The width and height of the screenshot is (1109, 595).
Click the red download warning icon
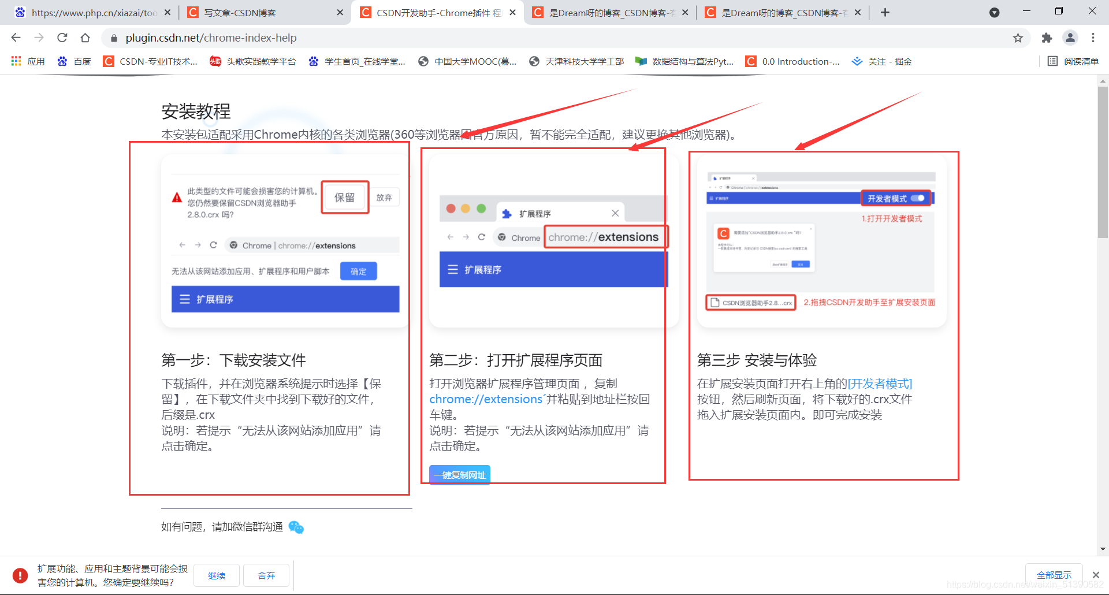point(20,575)
